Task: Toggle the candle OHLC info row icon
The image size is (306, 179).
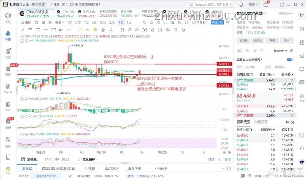Action: click(22, 36)
